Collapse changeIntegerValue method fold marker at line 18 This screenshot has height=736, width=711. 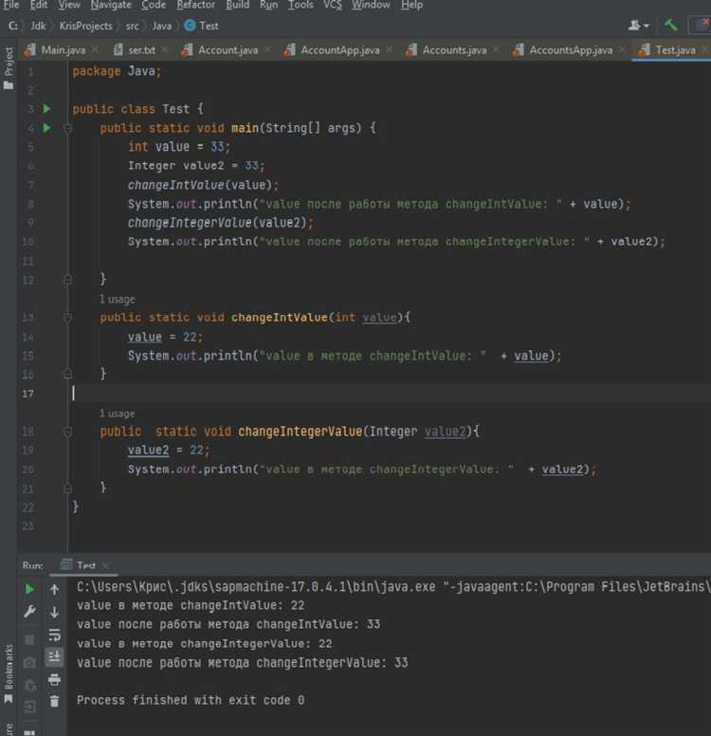pyautogui.click(x=67, y=432)
